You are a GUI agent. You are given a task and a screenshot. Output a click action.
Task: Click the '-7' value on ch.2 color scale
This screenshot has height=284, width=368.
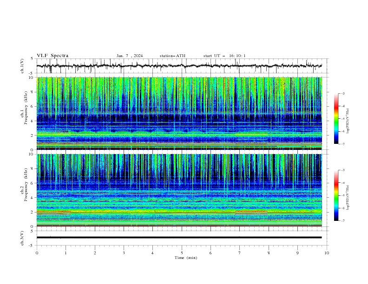coord(342,220)
